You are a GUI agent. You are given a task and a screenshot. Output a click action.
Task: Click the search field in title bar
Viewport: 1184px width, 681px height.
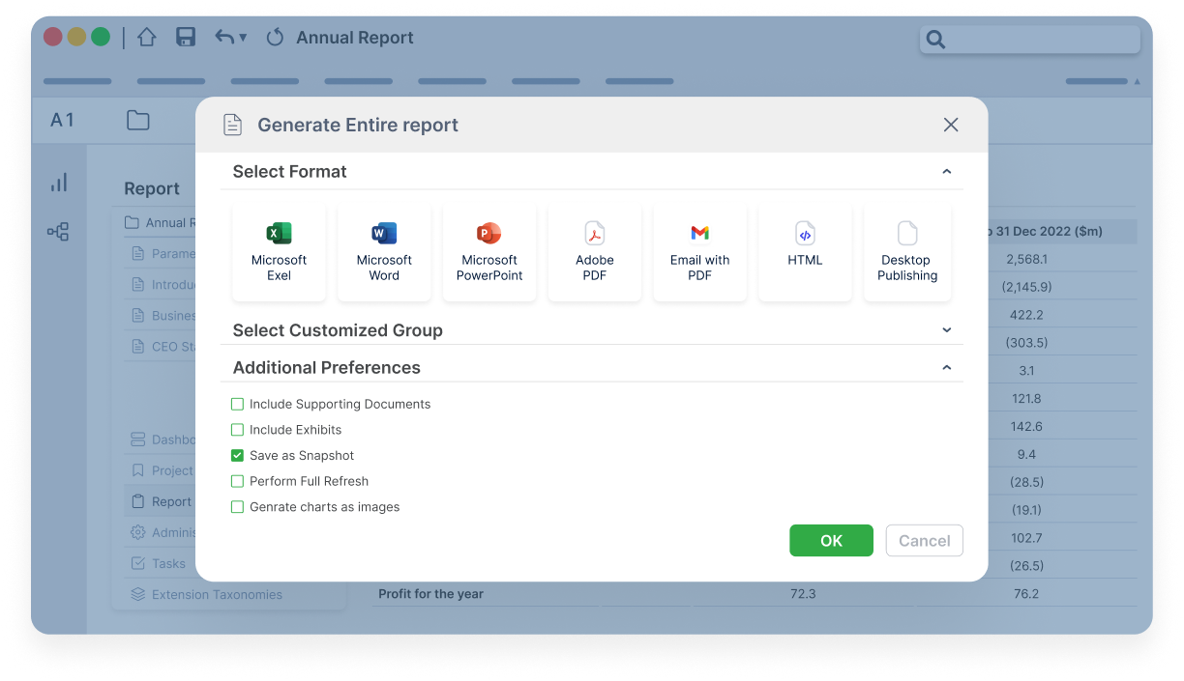click(1030, 40)
